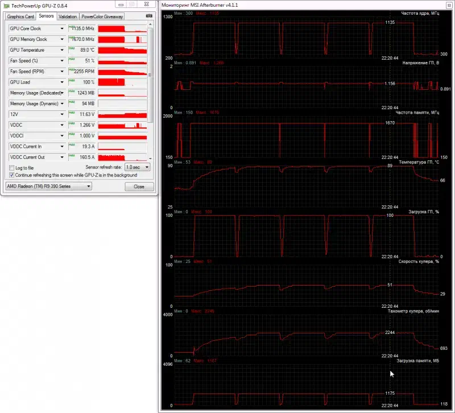Go to the PowerColor Giveaway tab
This screenshot has height=413, width=455.
pos(102,16)
